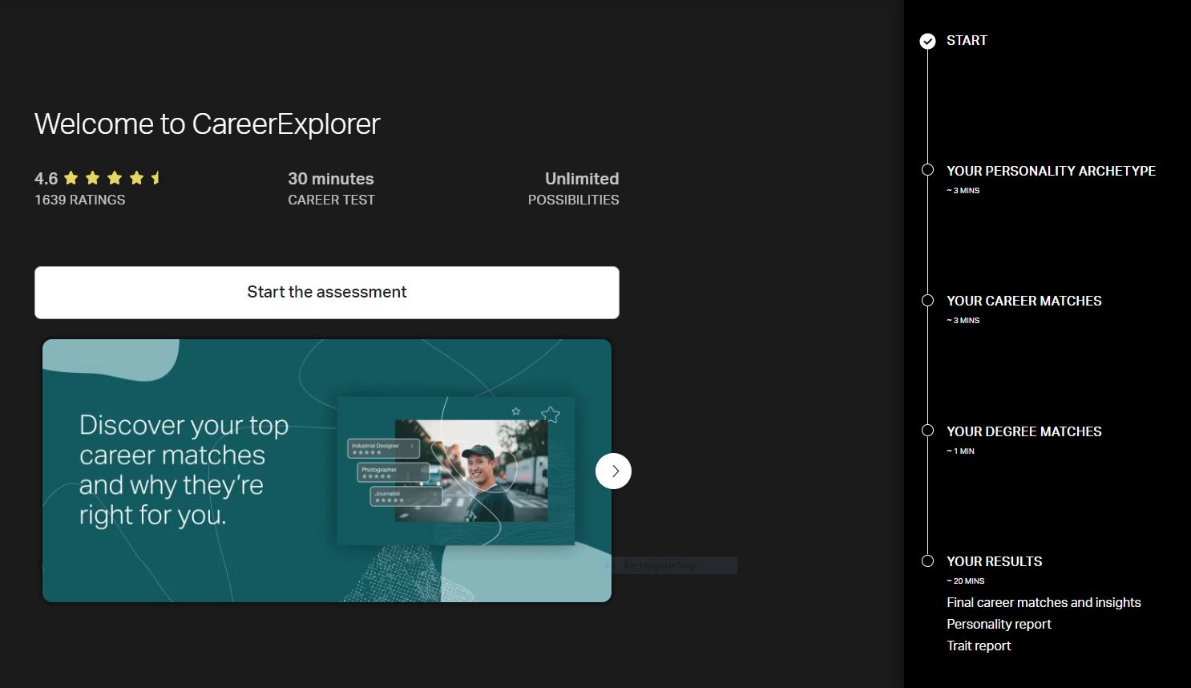Click Final career matches and insights

[x=1044, y=602]
